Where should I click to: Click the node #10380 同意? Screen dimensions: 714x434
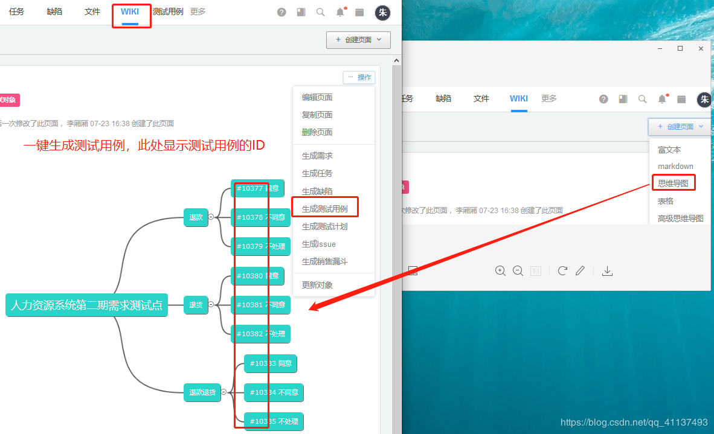coord(257,276)
